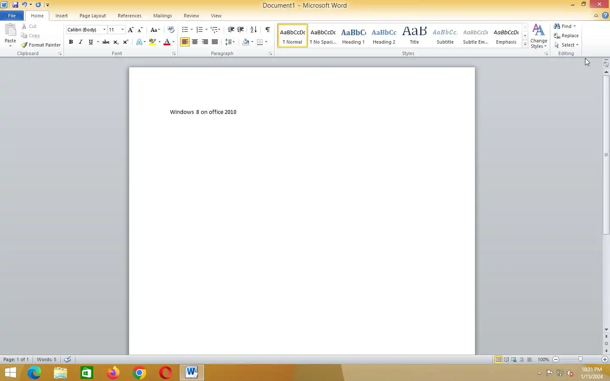Screen dimensions: 610x381
Task: Click the Replace button
Action: 566,36
